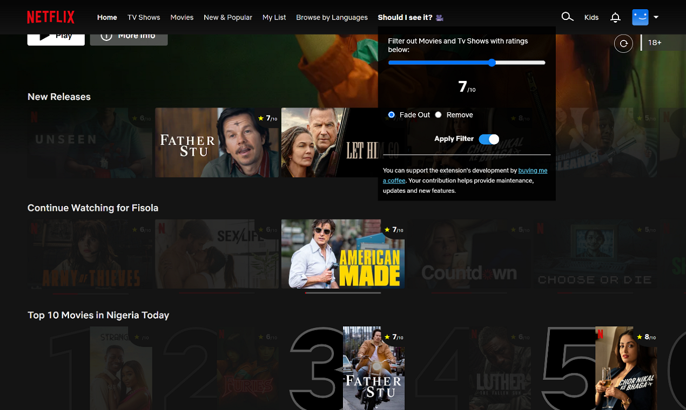Open faded Unseen thumbnail

click(x=90, y=142)
